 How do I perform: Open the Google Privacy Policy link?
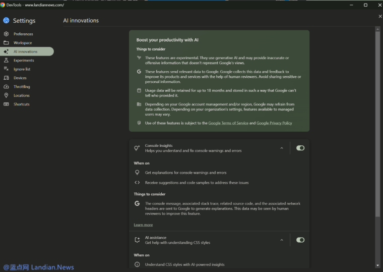[x=274, y=123]
